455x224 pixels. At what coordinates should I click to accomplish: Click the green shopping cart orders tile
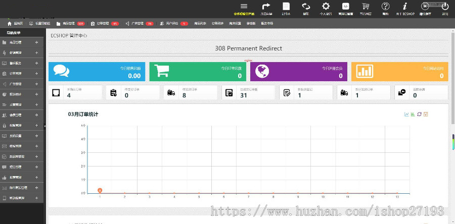coord(198,72)
